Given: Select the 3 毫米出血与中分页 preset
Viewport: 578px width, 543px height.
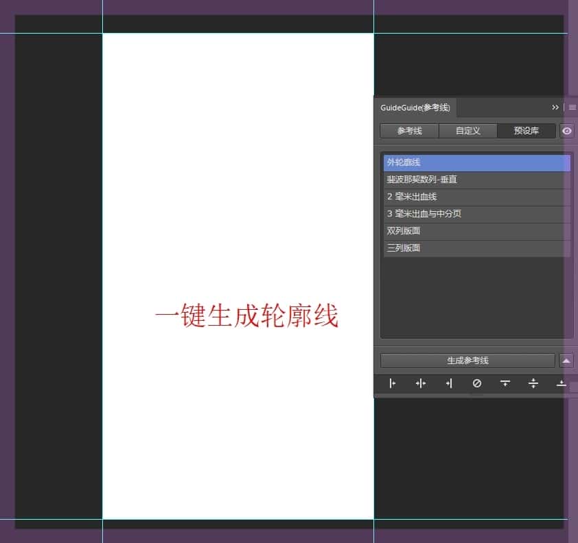Looking at the screenshot, I should tap(476, 214).
